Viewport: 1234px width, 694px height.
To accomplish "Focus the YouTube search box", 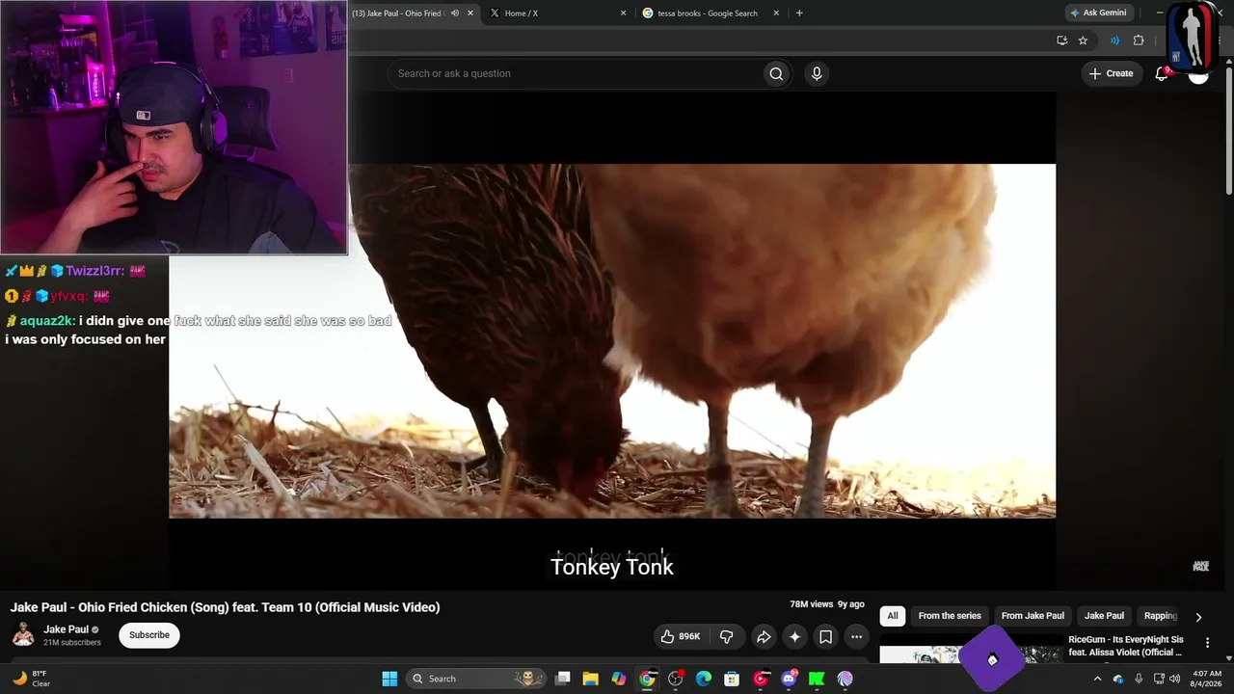I will pyautogui.click(x=575, y=73).
